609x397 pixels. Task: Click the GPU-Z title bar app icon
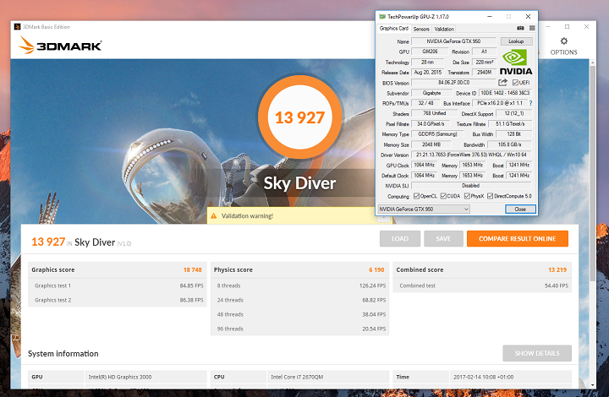382,17
